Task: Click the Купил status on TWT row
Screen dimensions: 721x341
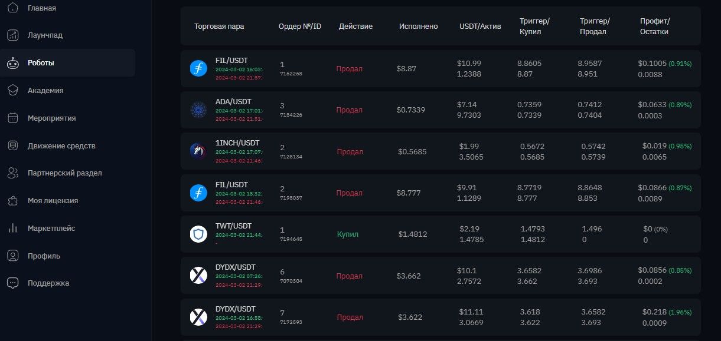Action: [x=348, y=234]
